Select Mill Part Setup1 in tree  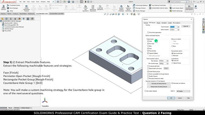point(9,29)
